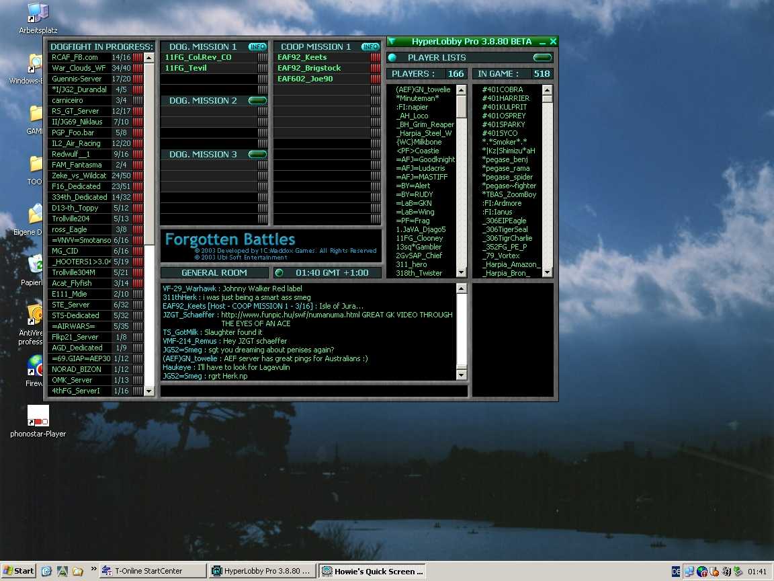The height and width of the screenshot is (581, 774).
Task: Click the PLAYERS list scrollbar thumb
Action: click(x=461, y=106)
